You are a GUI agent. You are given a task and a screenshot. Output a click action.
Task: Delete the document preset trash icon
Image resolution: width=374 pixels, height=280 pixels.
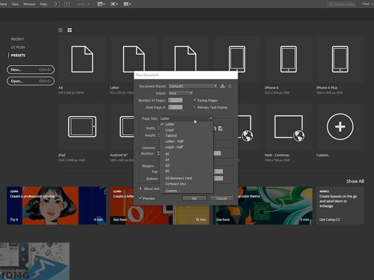click(x=230, y=86)
